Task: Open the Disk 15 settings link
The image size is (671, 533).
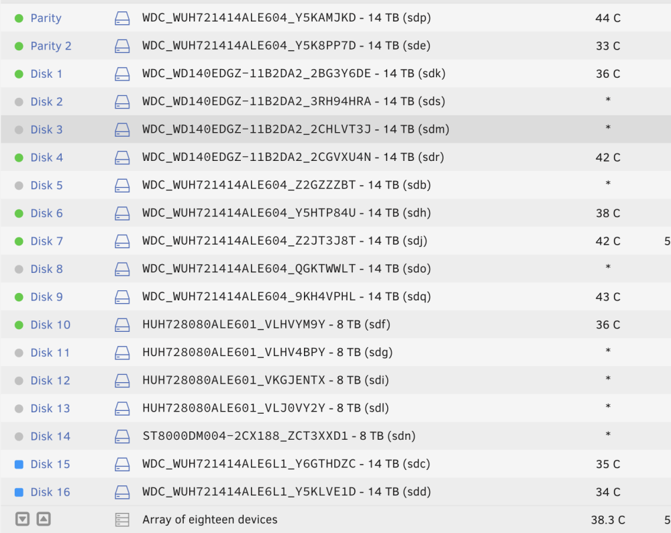Action: [x=50, y=464]
